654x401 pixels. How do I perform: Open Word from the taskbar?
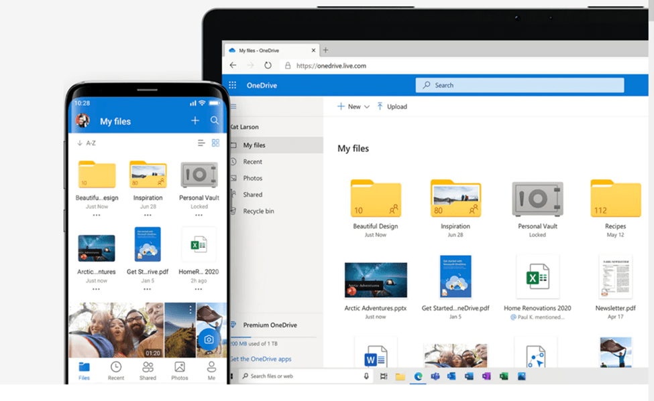[x=469, y=376]
